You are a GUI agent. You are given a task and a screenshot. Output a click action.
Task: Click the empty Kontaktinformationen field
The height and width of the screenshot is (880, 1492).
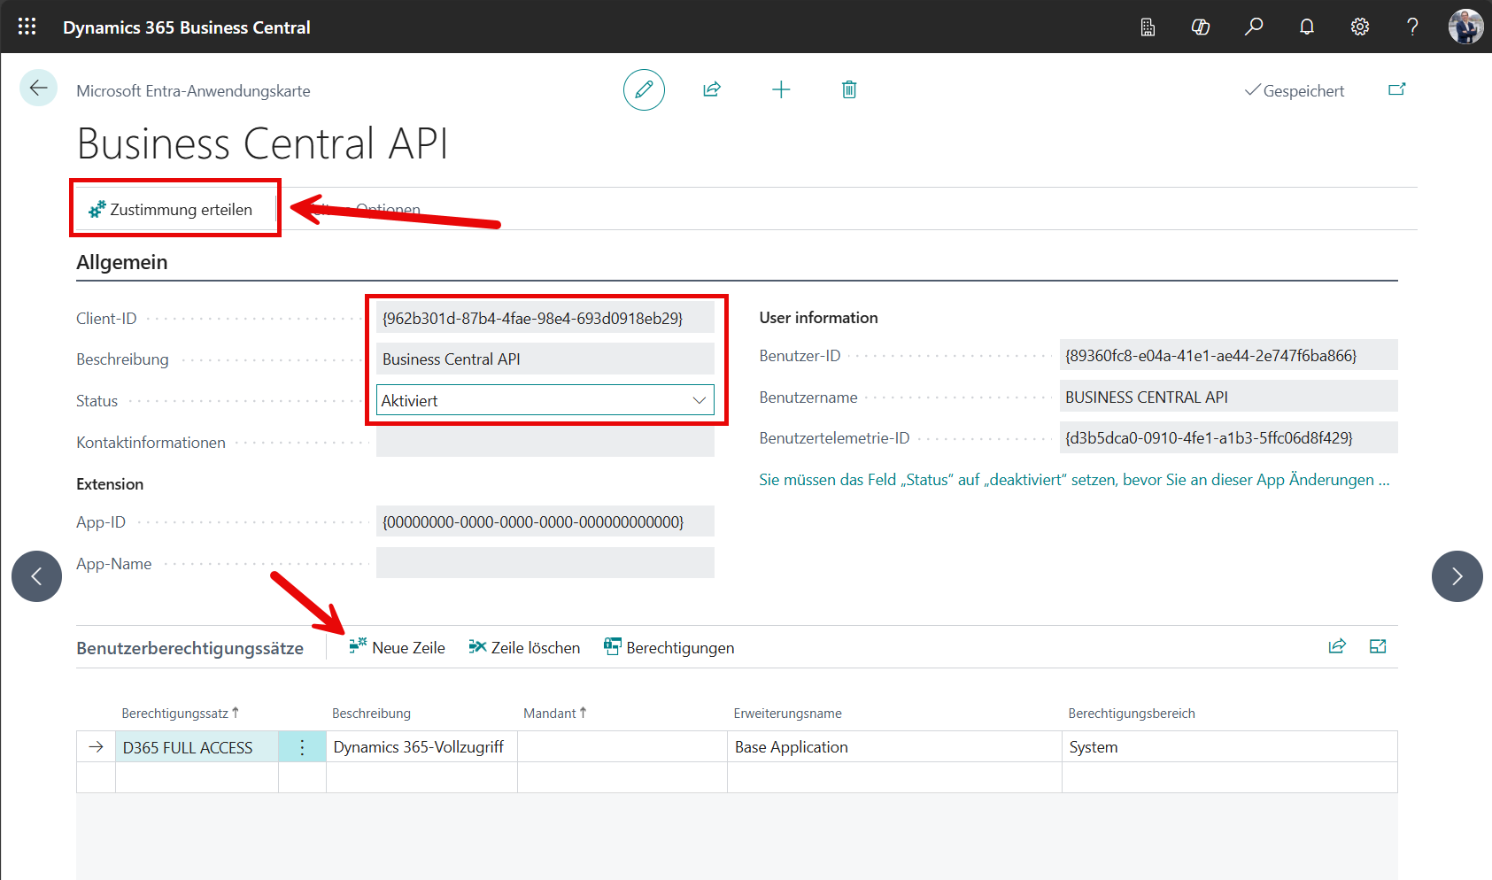coord(545,442)
